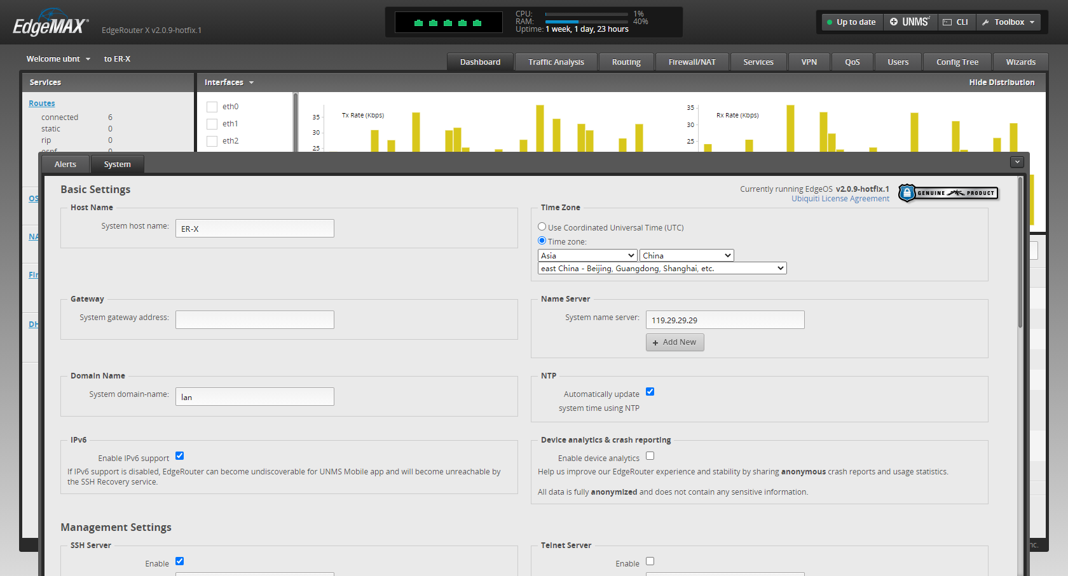Click the Uptime value text
The image size is (1068, 576).
point(587,29)
